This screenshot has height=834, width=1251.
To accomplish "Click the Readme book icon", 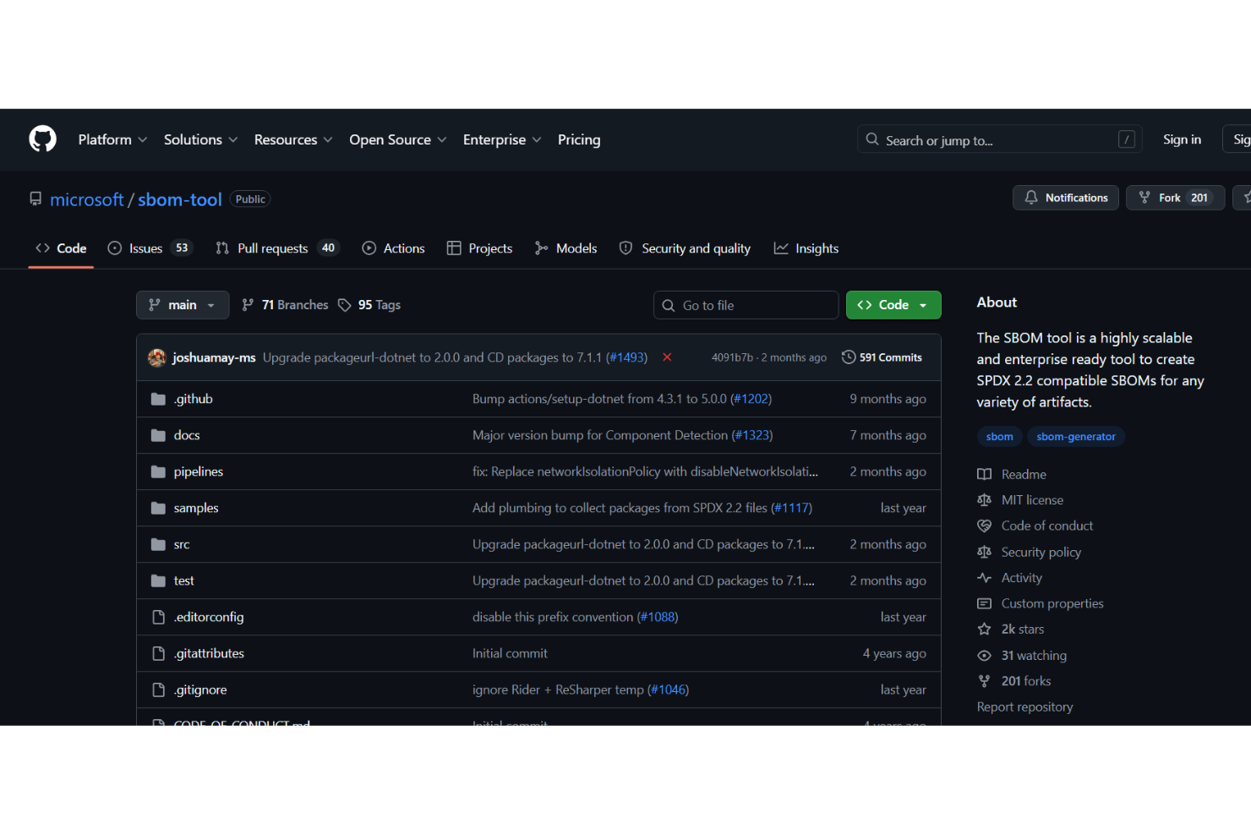I will coord(984,474).
